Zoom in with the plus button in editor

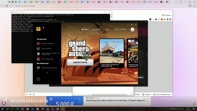pyautogui.click(x=34, y=94)
